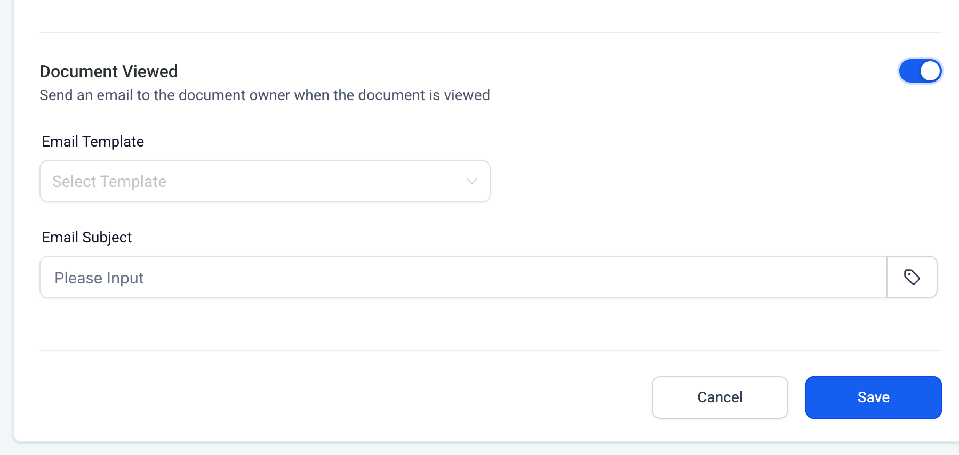This screenshot has height=455, width=959.
Task: Expand the Email Template combo box
Action: coord(265,181)
